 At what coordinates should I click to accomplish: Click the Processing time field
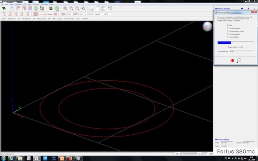(x=242, y=51)
